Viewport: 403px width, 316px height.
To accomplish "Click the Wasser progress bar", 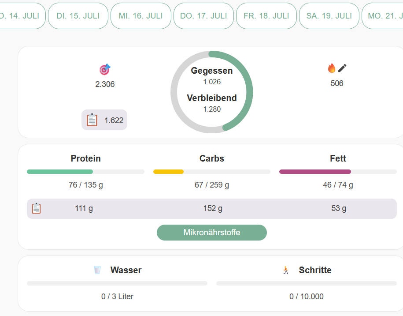I will pos(117,283).
